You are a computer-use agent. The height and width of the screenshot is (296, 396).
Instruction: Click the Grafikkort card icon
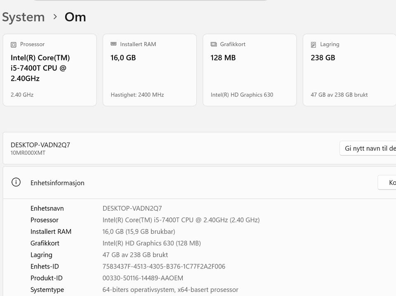214,44
